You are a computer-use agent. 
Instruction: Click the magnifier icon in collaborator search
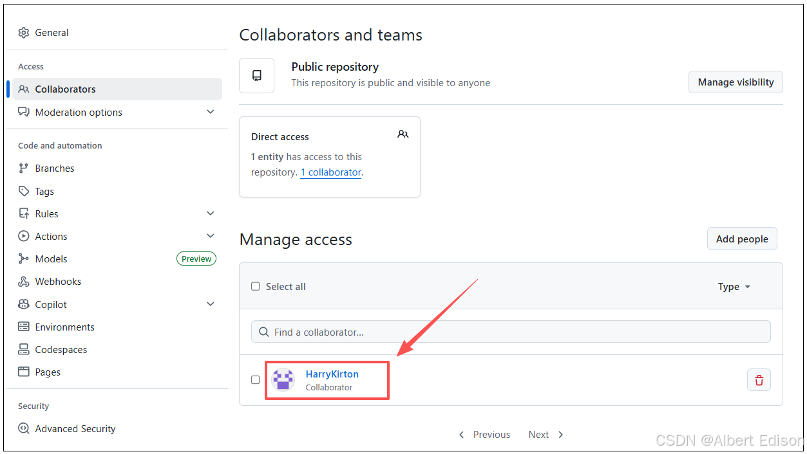(x=263, y=332)
